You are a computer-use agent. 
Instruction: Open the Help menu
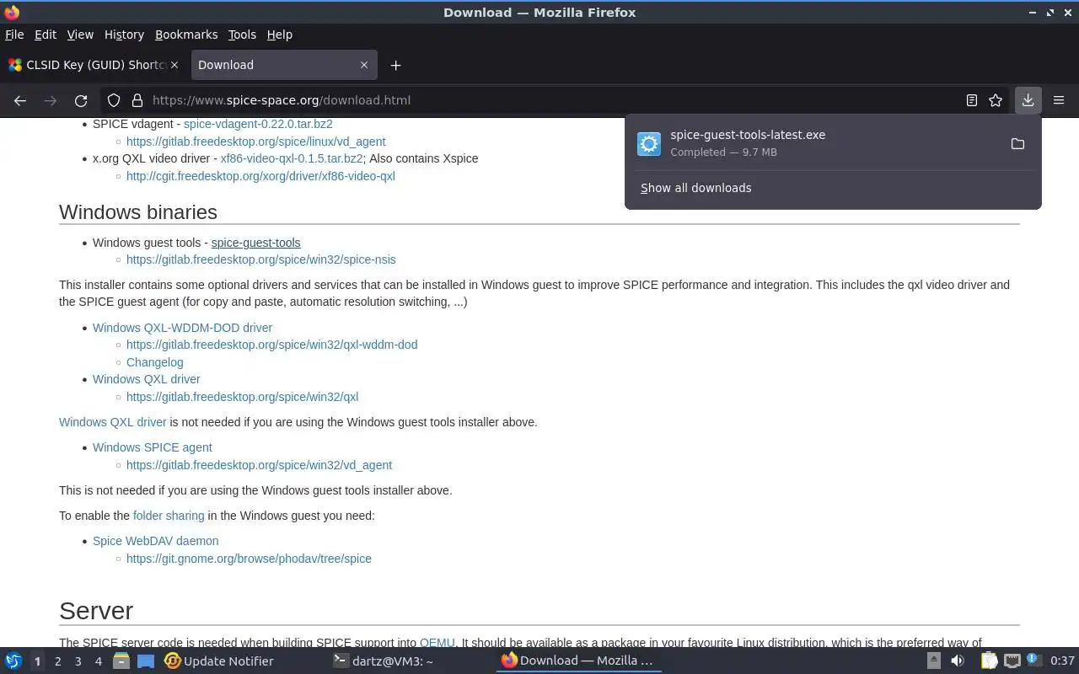click(x=280, y=35)
